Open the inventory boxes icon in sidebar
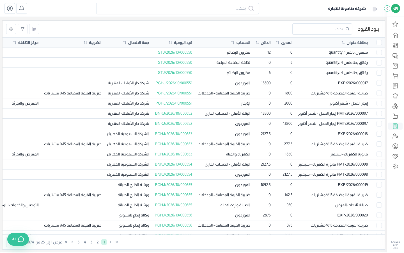 (x=395, y=106)
